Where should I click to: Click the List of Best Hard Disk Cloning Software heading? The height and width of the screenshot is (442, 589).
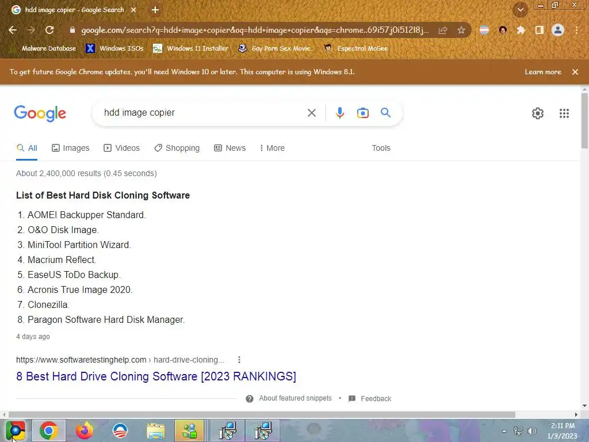coord(103,195)
